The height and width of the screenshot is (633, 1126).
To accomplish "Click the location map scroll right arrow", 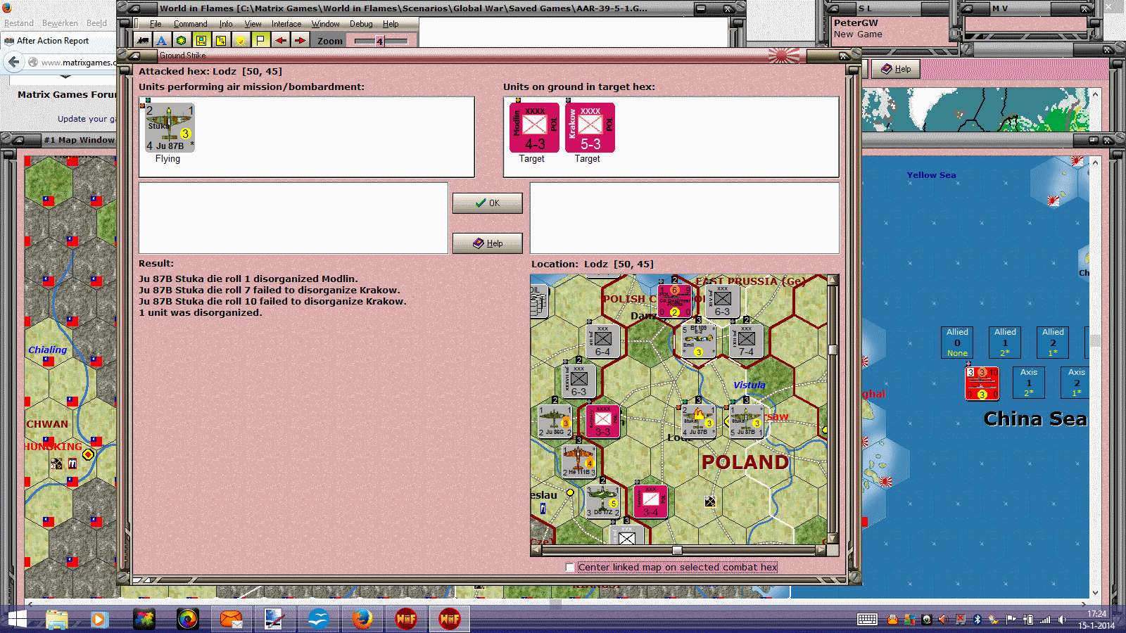I will pos(821,551).
